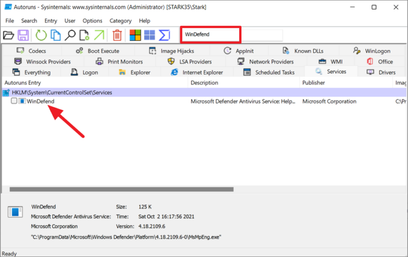Click the Version 4.18.2109.6 value
The width and height of the screenshot is (408, 257).
tap(152, 226)
